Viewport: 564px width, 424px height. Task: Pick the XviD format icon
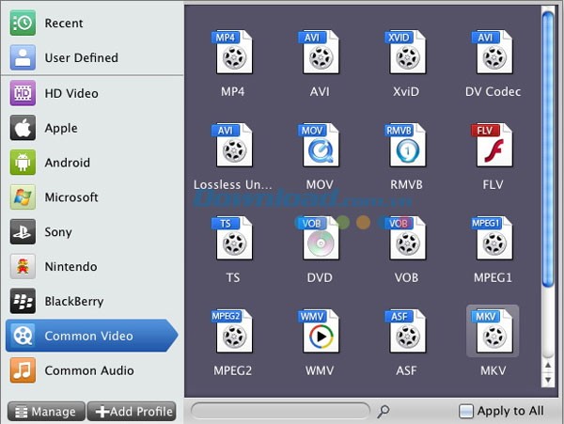tap(406, 52)
